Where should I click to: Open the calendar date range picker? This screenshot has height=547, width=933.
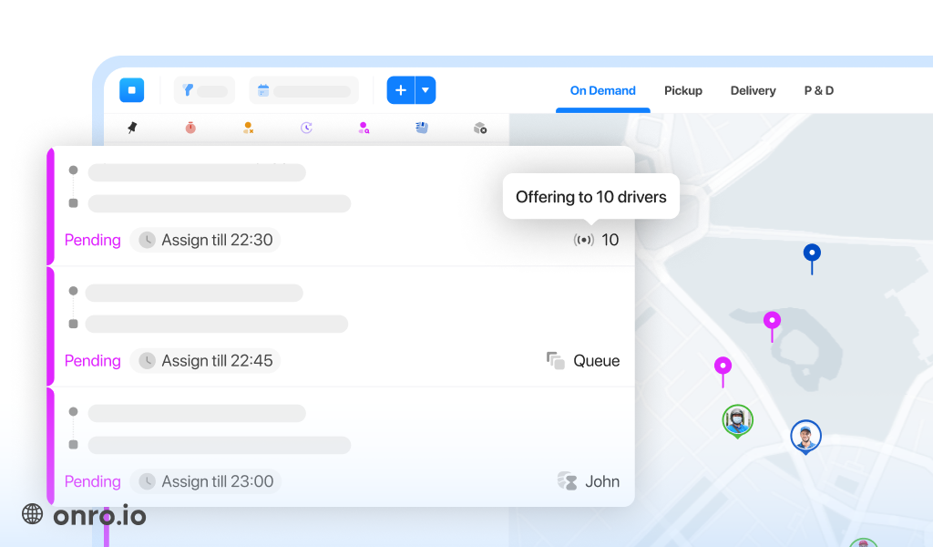click(x=304, y=90)
